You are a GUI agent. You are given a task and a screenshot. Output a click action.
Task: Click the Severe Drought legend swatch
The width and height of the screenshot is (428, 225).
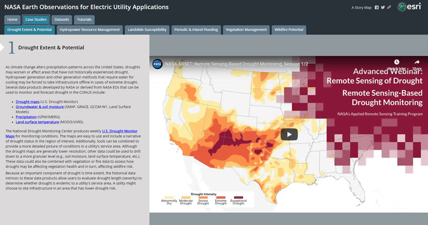203,197
